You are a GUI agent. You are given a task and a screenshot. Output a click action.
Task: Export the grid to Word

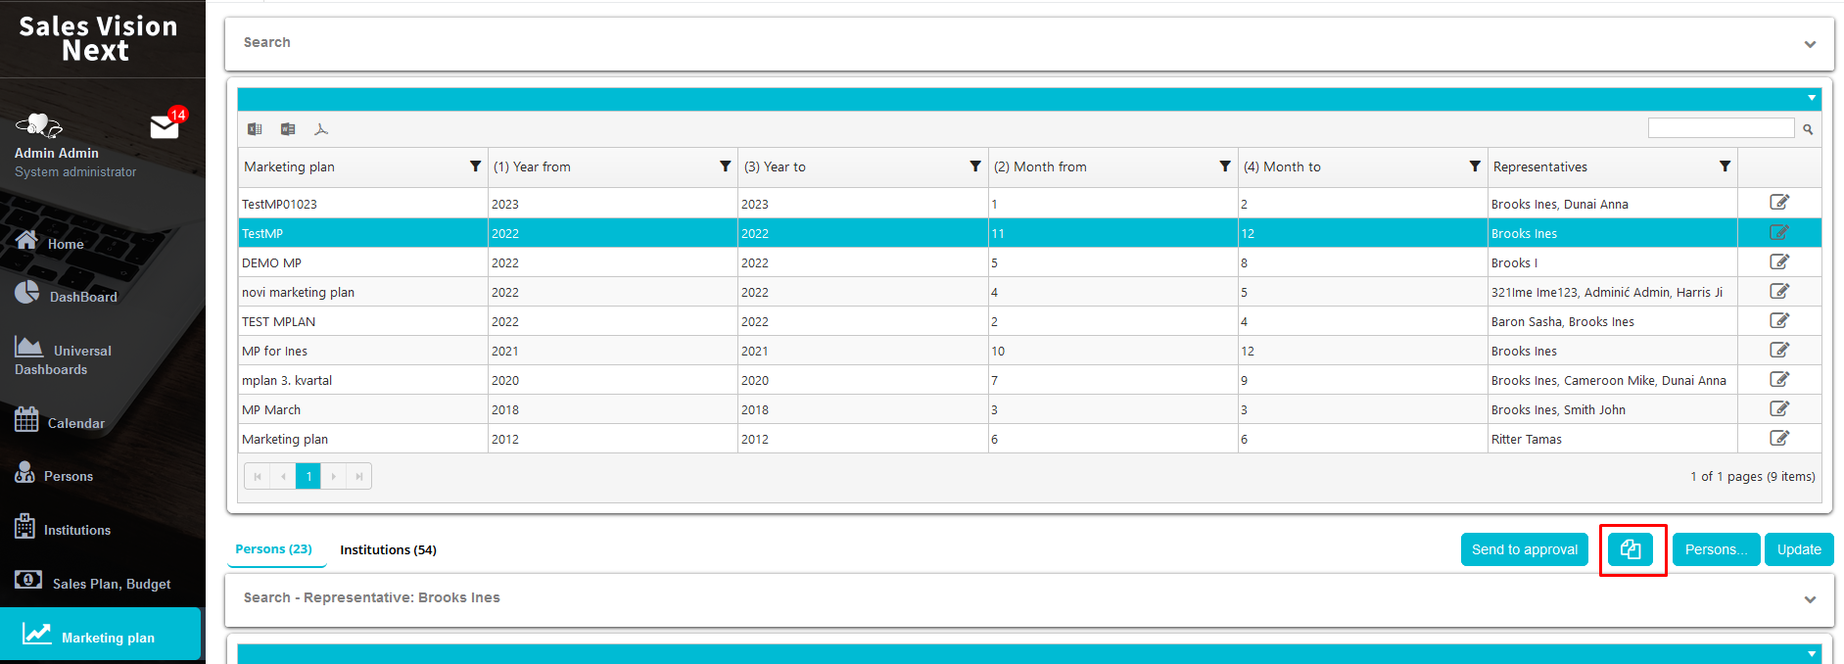[x=288, y=129]
